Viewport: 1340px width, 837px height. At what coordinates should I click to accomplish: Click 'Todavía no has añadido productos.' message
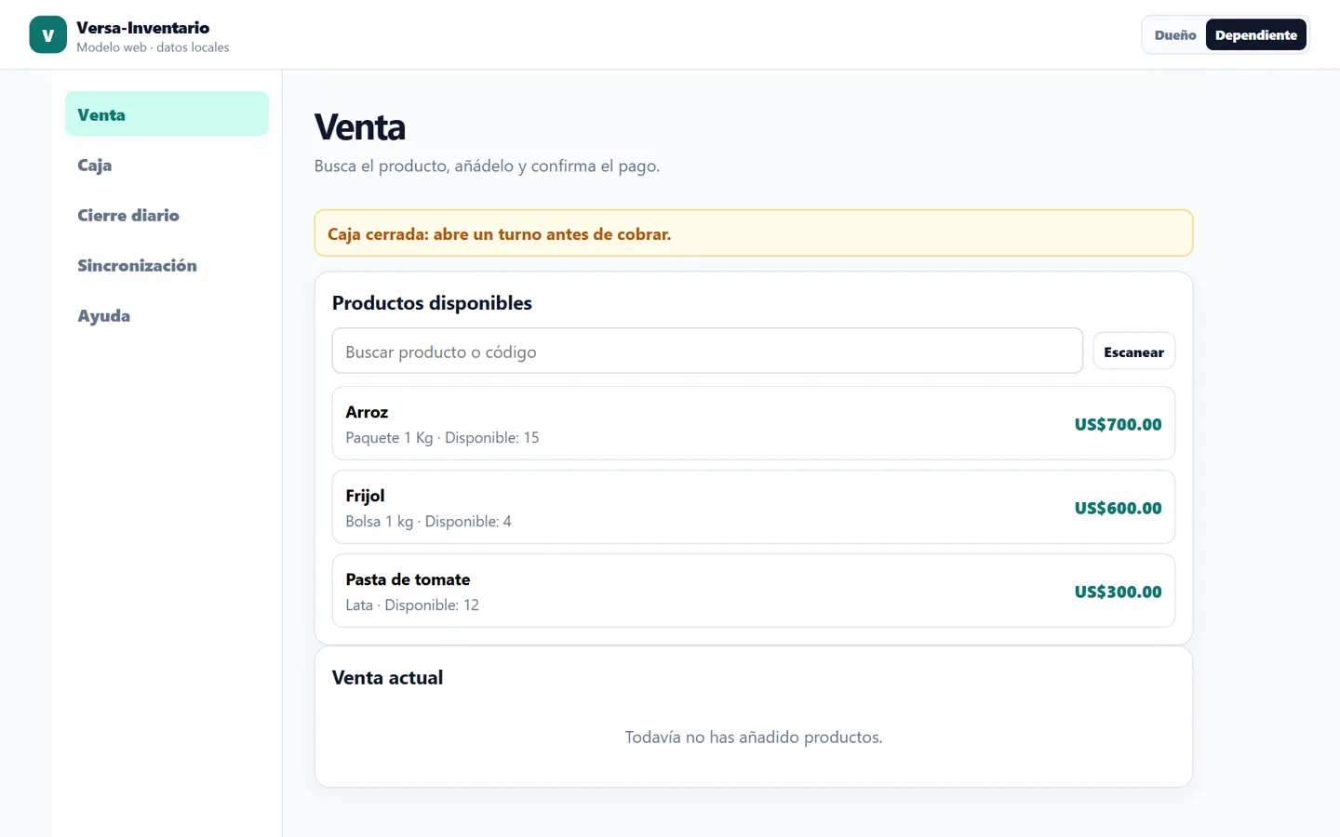click(754, 737)
